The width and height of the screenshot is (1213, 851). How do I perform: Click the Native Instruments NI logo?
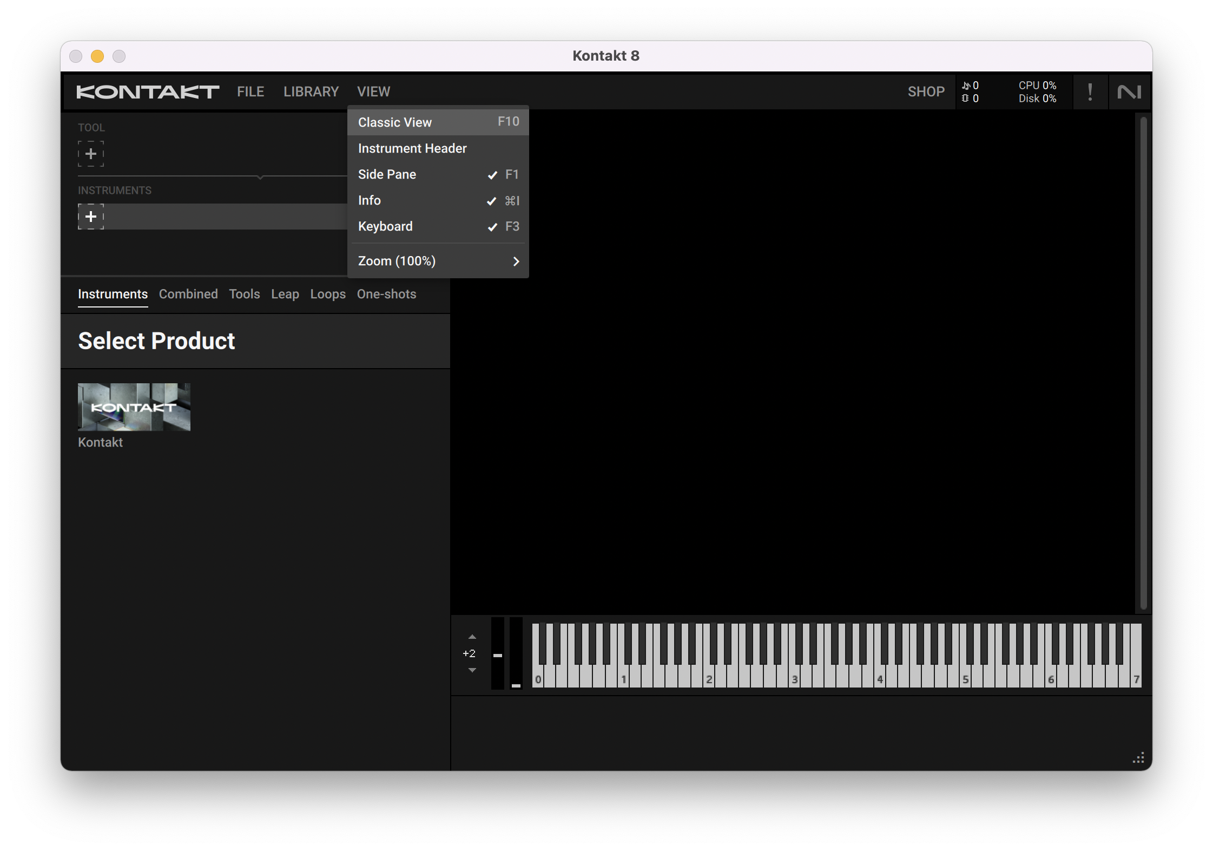coord(1129,92)
